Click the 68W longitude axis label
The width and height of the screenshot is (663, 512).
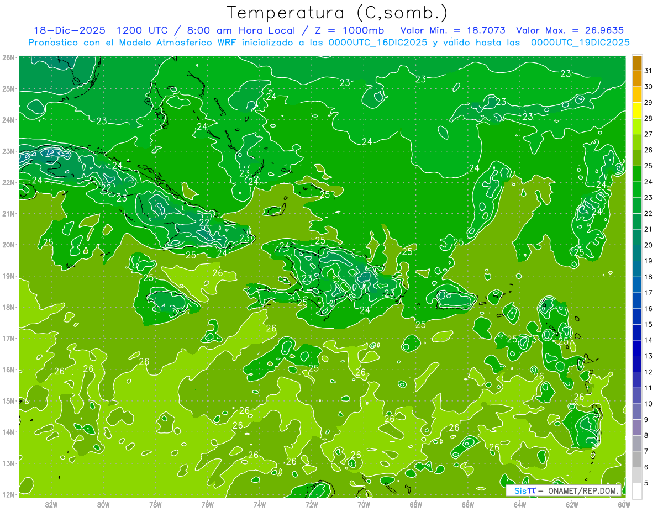(416, 505)
